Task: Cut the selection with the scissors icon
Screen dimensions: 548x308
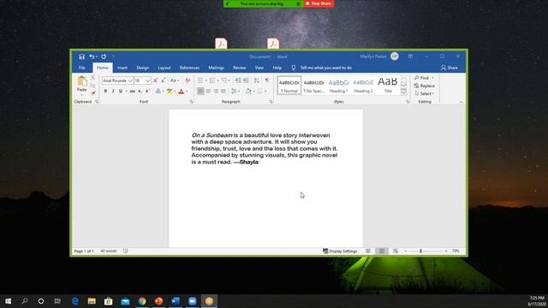Action: click(93, 78)
